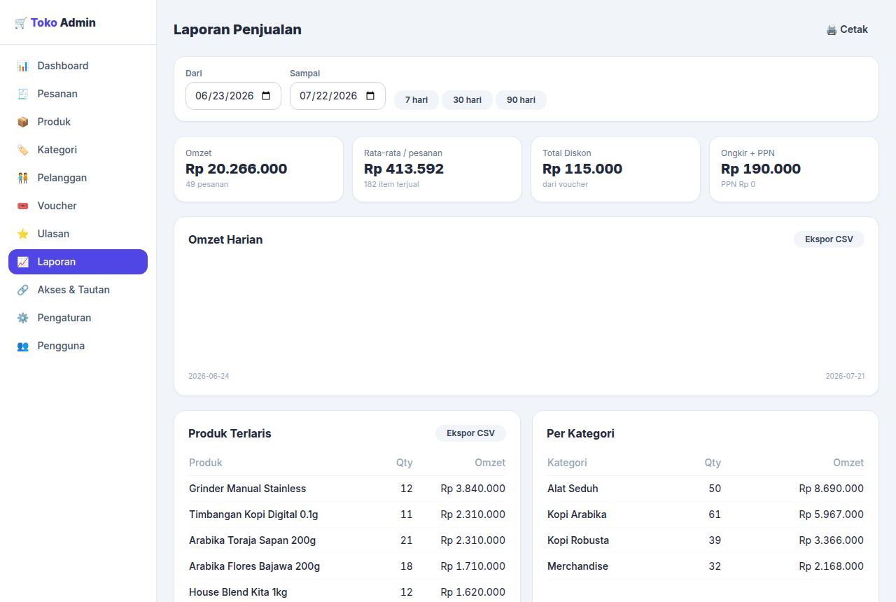Click the Pengguna users icon
The image size is (896, 602).
pos(23,346)
